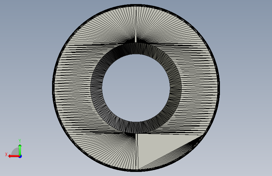
Task: Click the blue Z axis dot on the triad
Action: 20,156
